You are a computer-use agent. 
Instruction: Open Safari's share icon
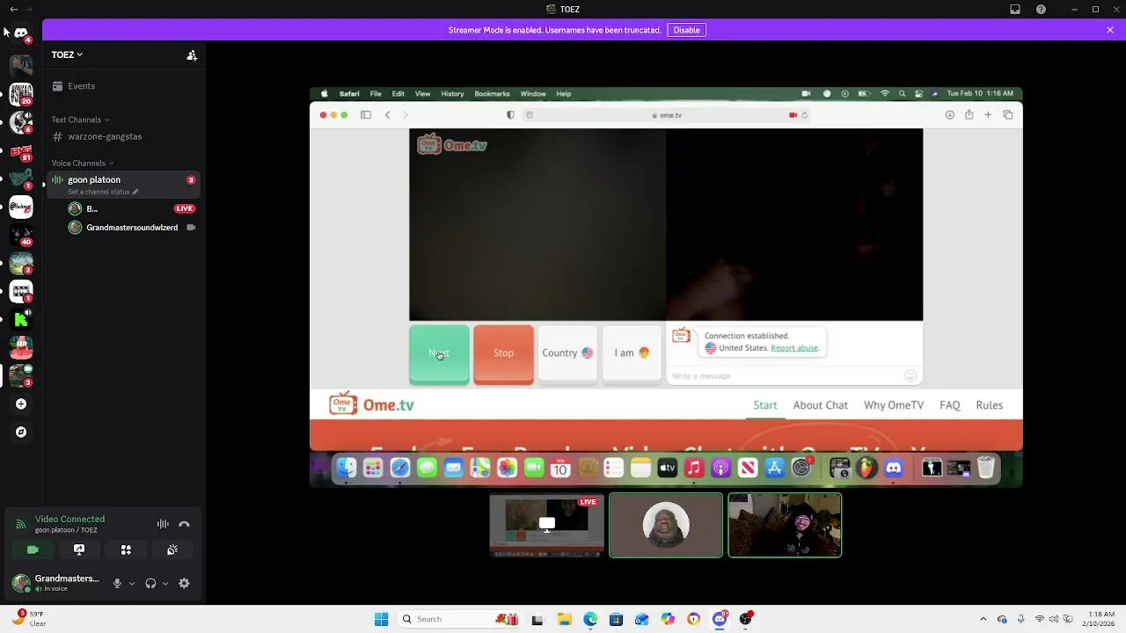point(969,115)
